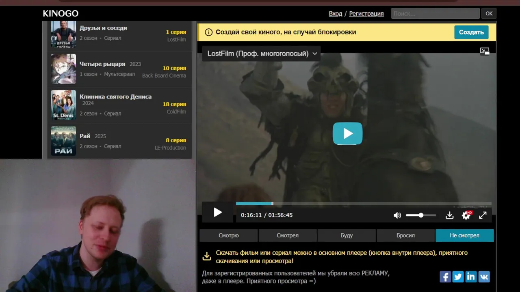Share on VK
Screen dimensions: 520x292
(x=484, y=277)
